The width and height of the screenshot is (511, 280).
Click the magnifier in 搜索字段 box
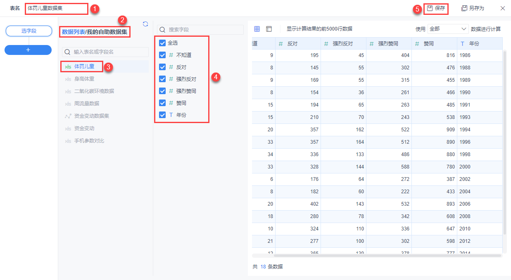pyautogui.click(x=163, y=30)
